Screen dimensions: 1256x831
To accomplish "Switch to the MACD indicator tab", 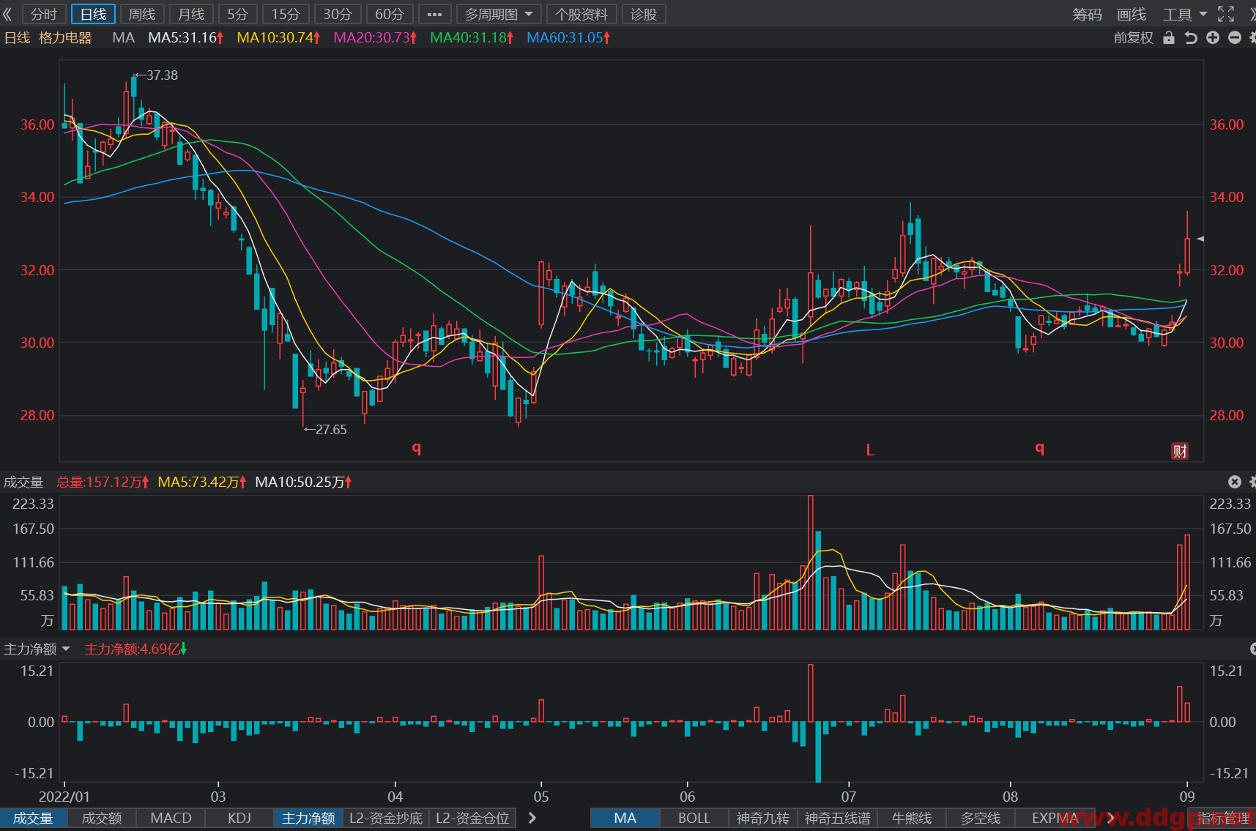I will pos(171,818).
